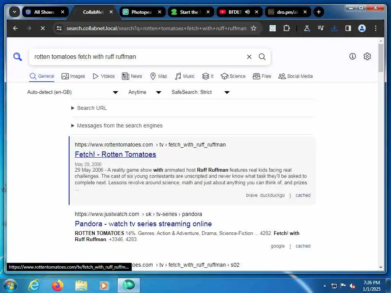The height and width of the screenshot is (293, 391).
Task: Mute the BFDI tab audio icon
Action: 247,12
